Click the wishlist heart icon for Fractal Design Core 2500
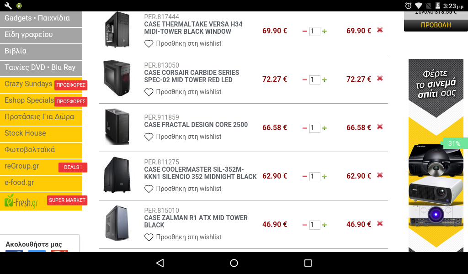The width and height of the screenshot is (468, 274). (x=149, y=137)
